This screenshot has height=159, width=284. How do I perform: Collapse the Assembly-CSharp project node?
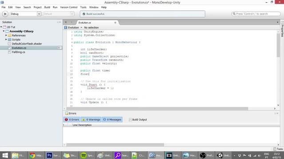click(4, 31)
